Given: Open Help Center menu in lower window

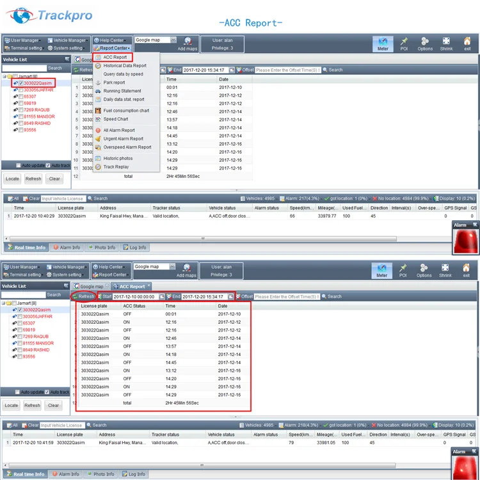Looking at the screenshot, I should point(108,267).
